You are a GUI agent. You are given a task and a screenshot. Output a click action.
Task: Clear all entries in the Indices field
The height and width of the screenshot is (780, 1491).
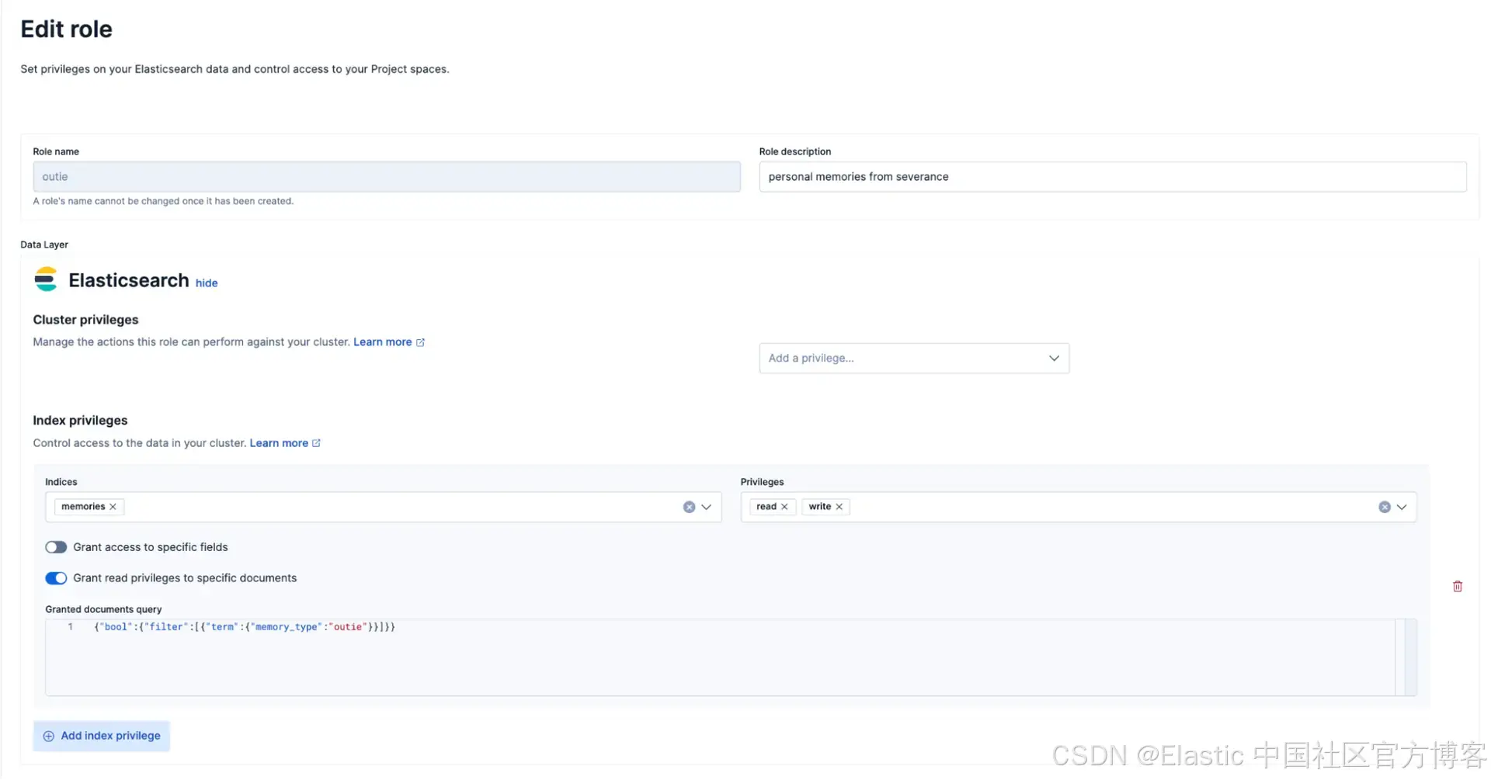689,508
